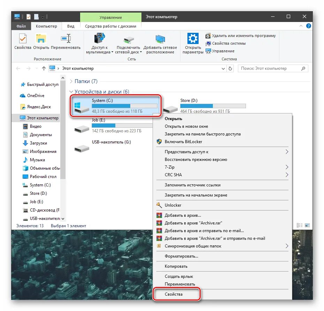
Task: Select Этот компьютер in navigation pane
Action: click(36, 118)
